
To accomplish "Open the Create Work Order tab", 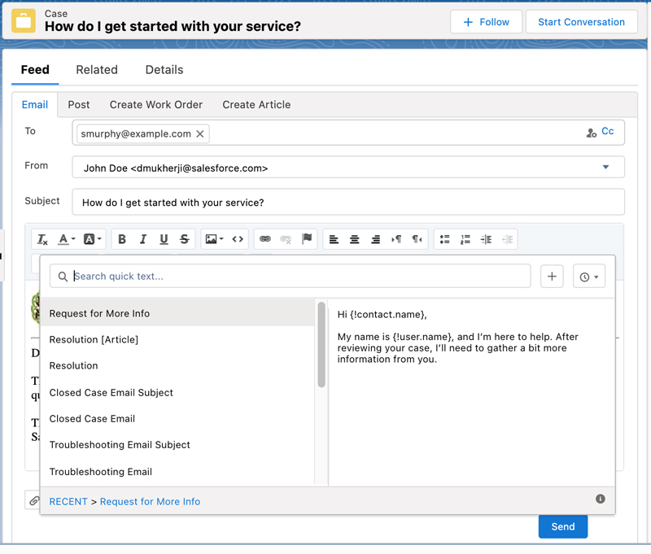I will tap(156, 105).
